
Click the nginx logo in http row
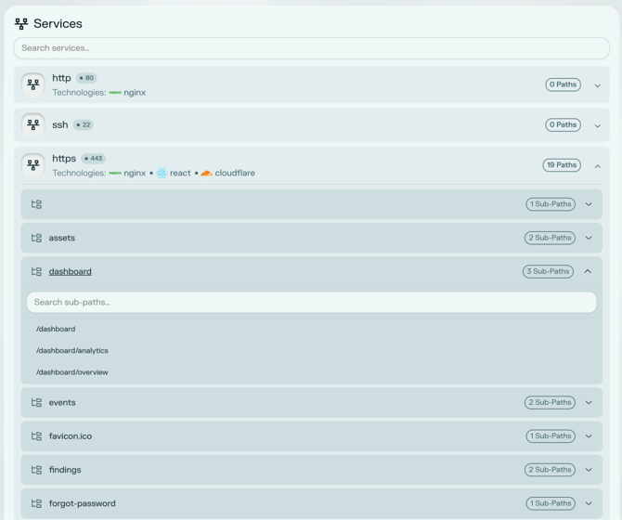coord(115,93)
